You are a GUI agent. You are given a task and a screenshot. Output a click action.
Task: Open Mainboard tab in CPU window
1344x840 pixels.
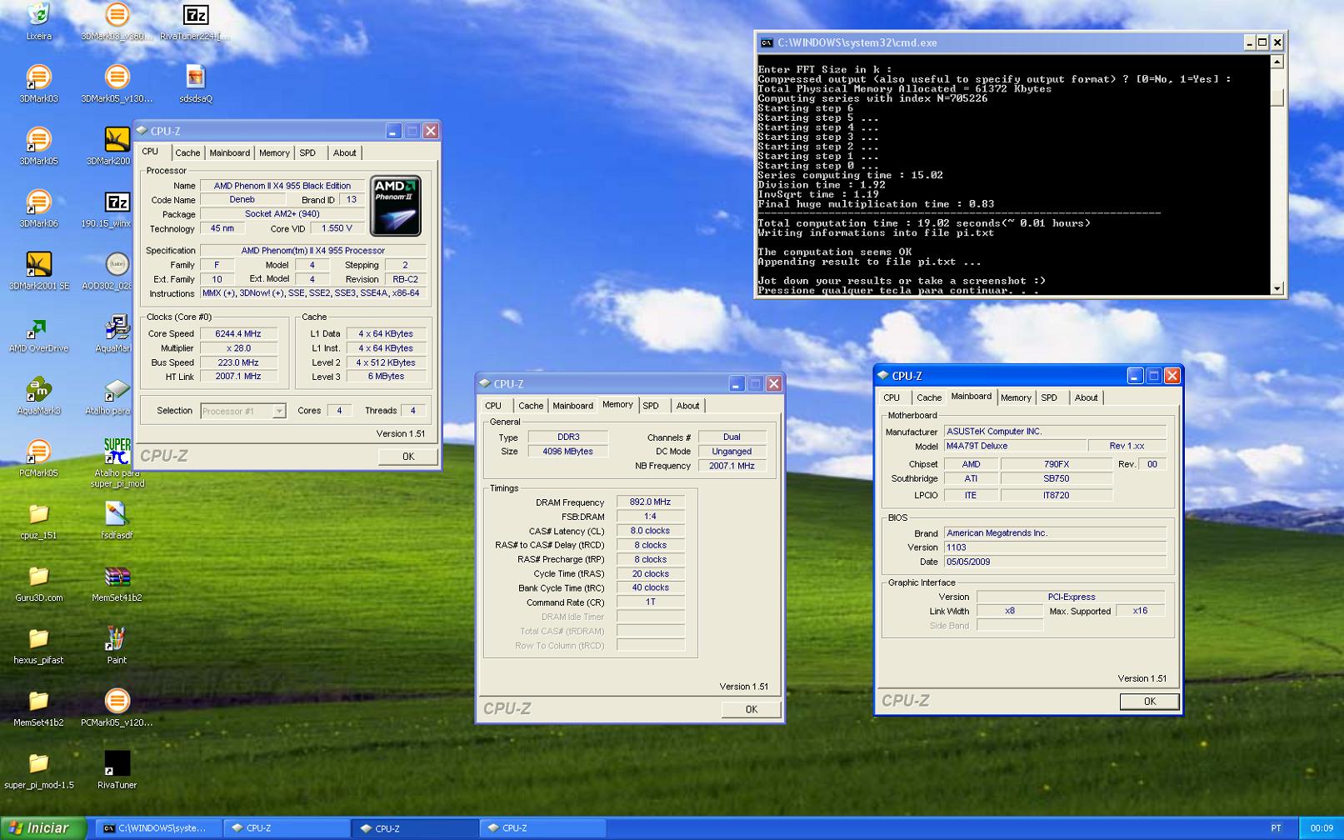pos(229,153)
